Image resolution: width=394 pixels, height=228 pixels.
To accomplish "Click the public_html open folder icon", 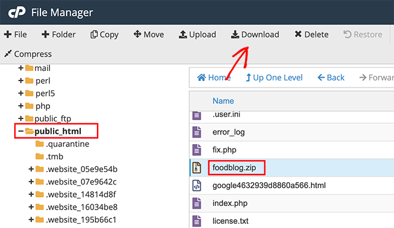I will click(29, 131).
